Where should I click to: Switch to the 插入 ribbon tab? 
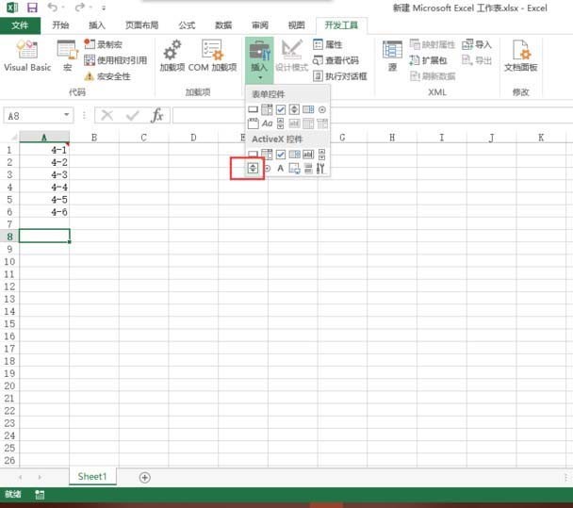pos(97,25)
